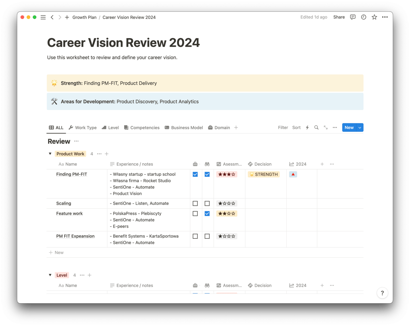
Task: Open the New button dropdown arrow
Action: point(360,127)
